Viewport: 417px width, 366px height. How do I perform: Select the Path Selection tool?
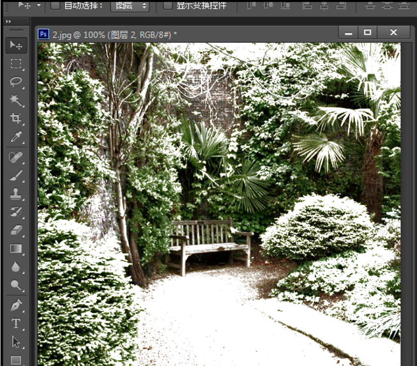[16, 342]
